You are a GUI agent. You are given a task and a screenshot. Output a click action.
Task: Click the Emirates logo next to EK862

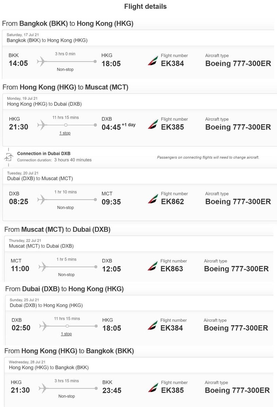pos(153,198)
